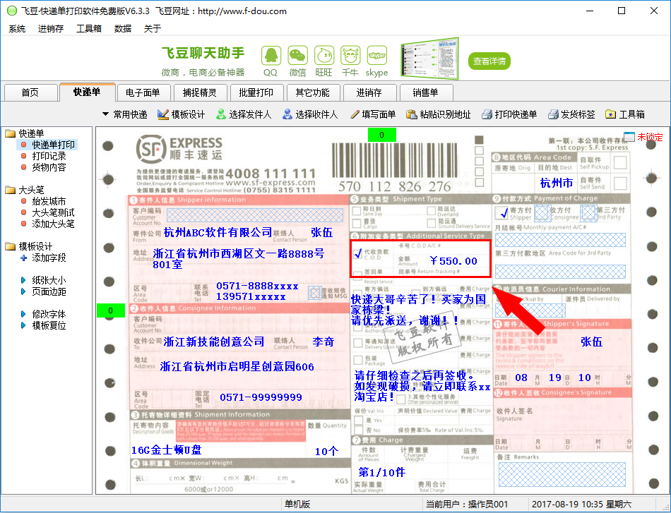Open the 进销存 menu in menu bar

[x=50, y=29]
